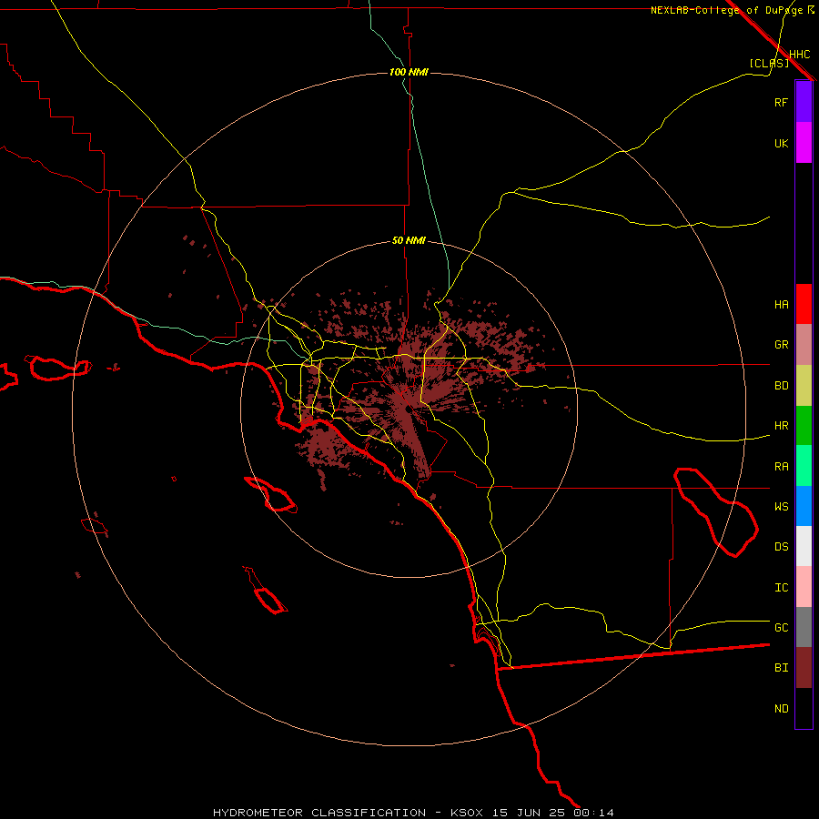Viewport: 819px width, 819px height.
Task: Click the aqua RA legend color swatch
Action: 804,466
